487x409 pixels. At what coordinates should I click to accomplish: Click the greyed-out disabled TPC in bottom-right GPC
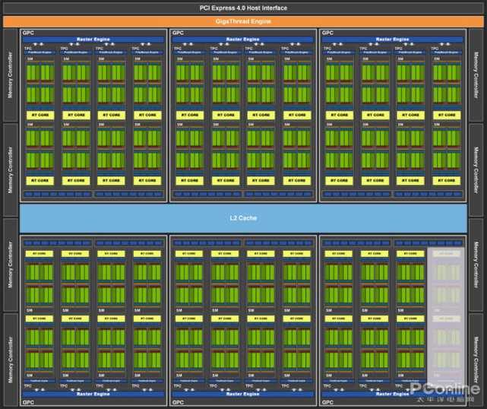(x=446, y=315)
